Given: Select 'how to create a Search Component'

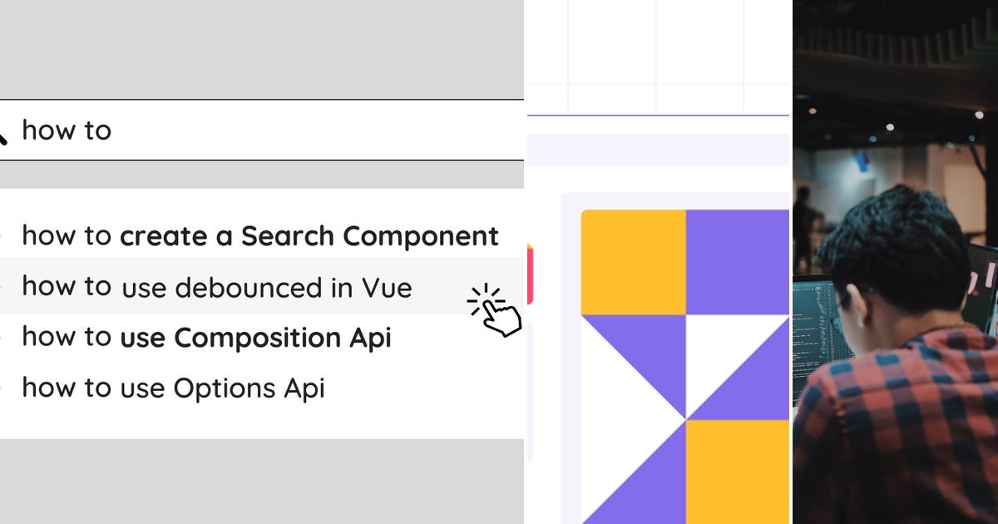Looking at the screenshot, I should [260, 235].
